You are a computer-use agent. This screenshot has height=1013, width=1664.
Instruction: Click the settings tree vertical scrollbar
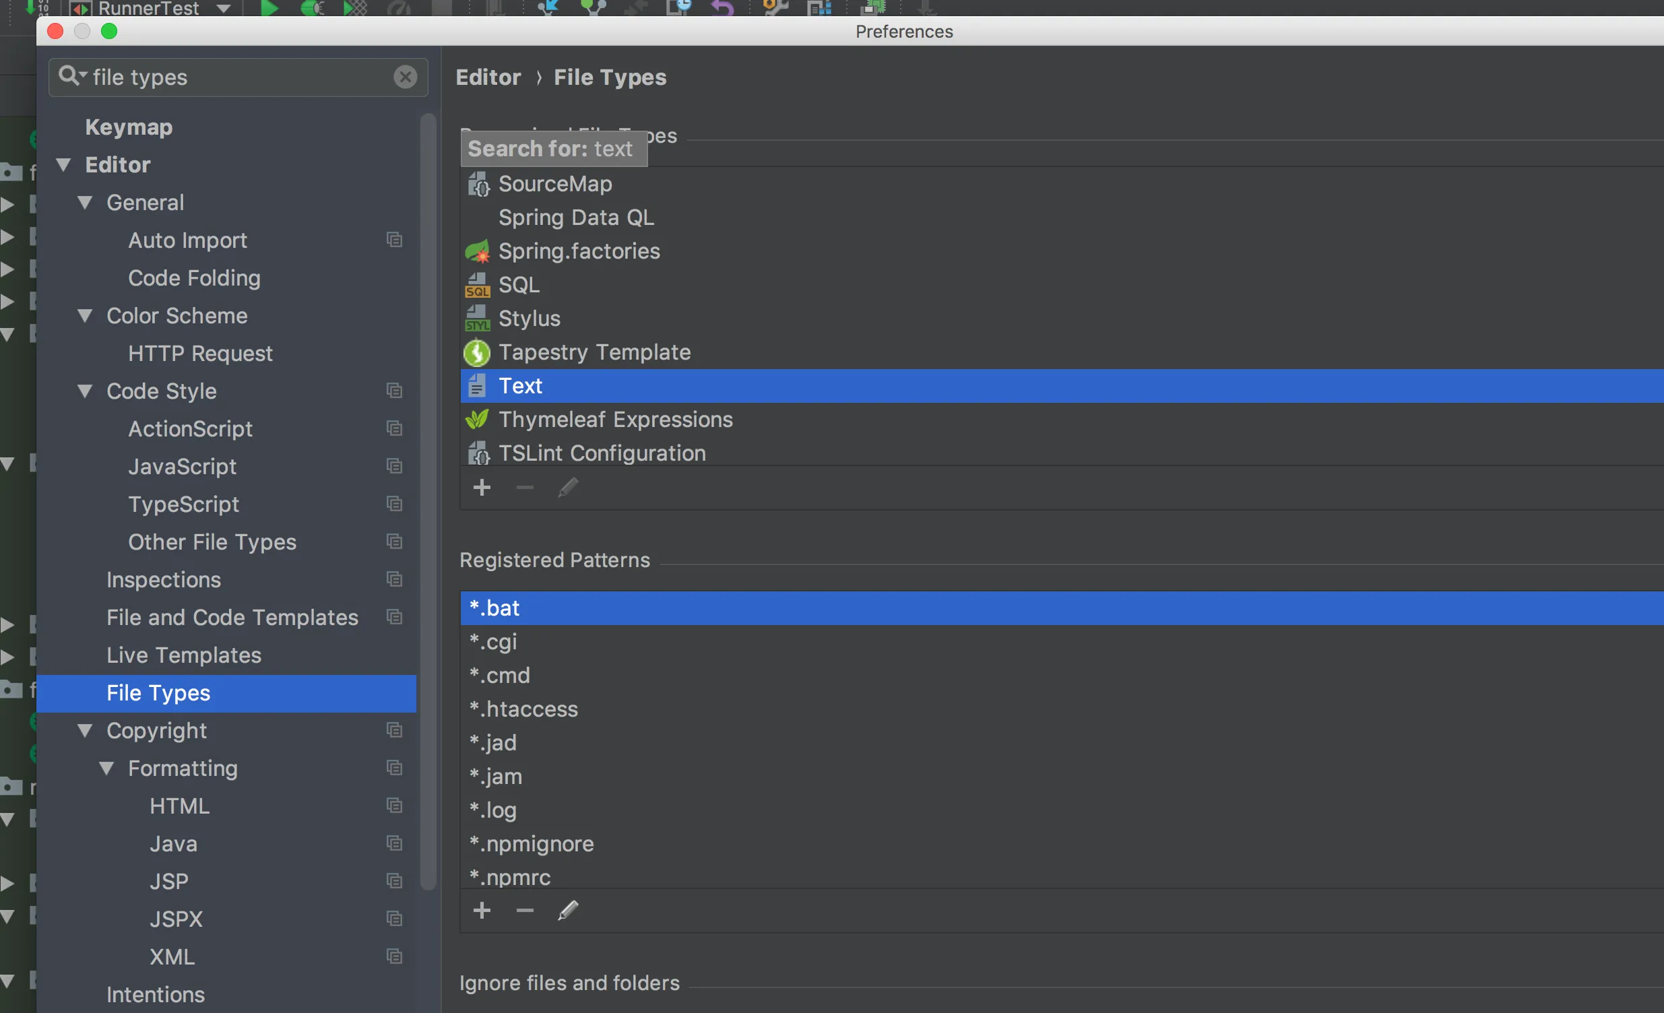[428, 500]
